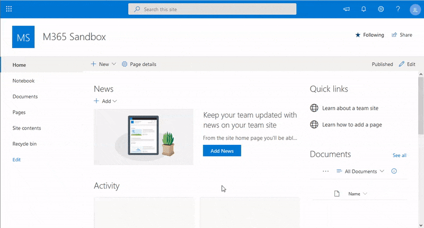Click the help question mark icon

[x=398, y=9]
